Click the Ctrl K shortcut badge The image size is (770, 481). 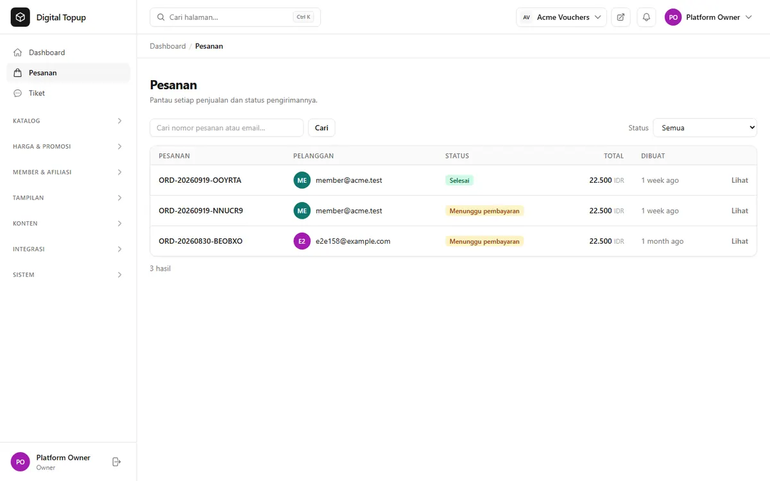(304, 17)
